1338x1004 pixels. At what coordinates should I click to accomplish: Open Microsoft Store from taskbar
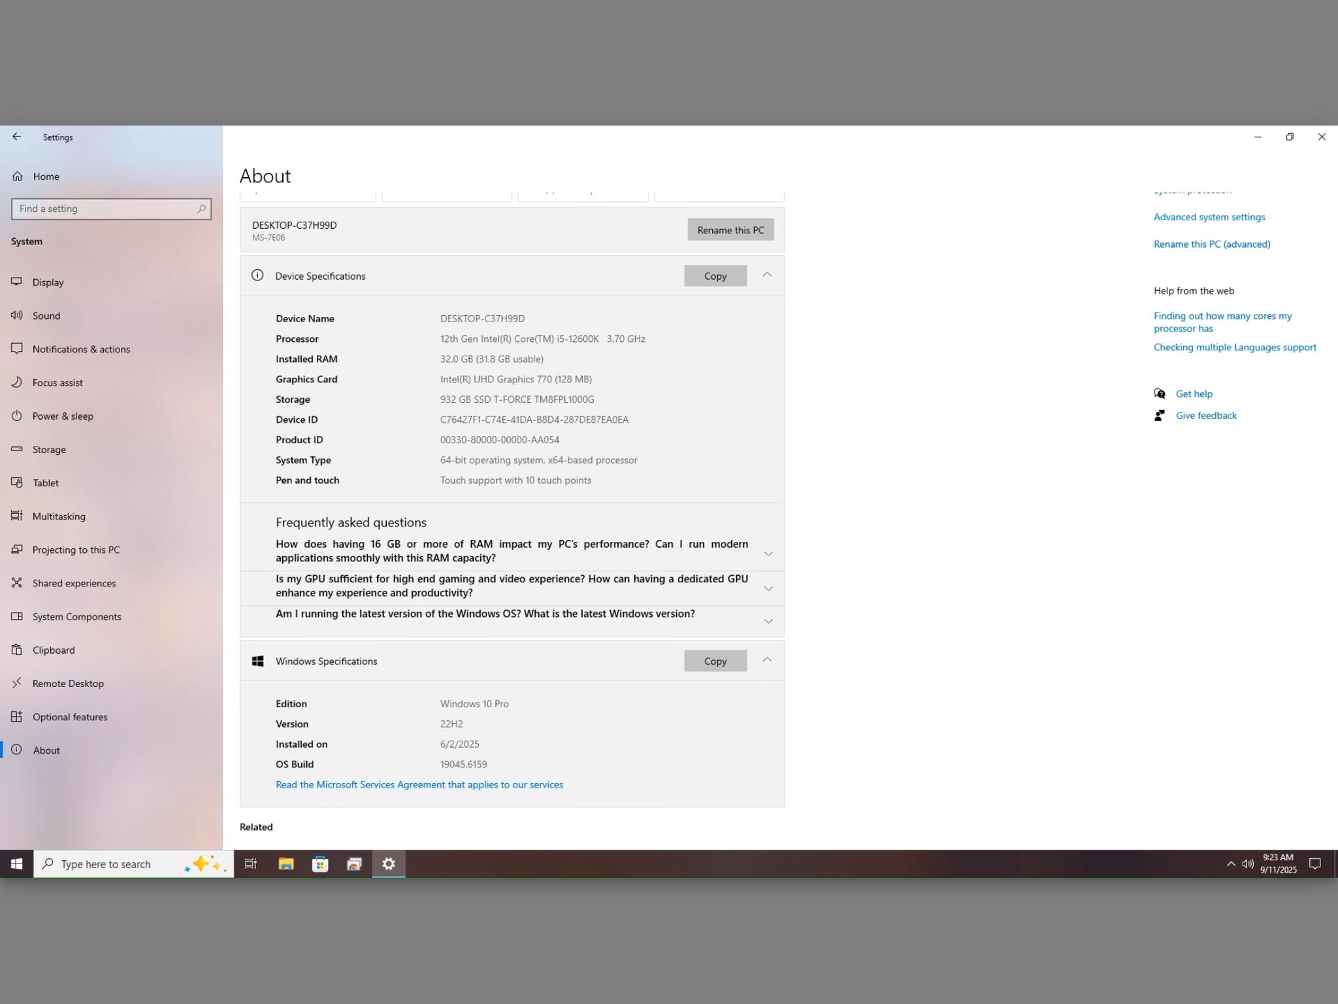(x=320, y=864)
